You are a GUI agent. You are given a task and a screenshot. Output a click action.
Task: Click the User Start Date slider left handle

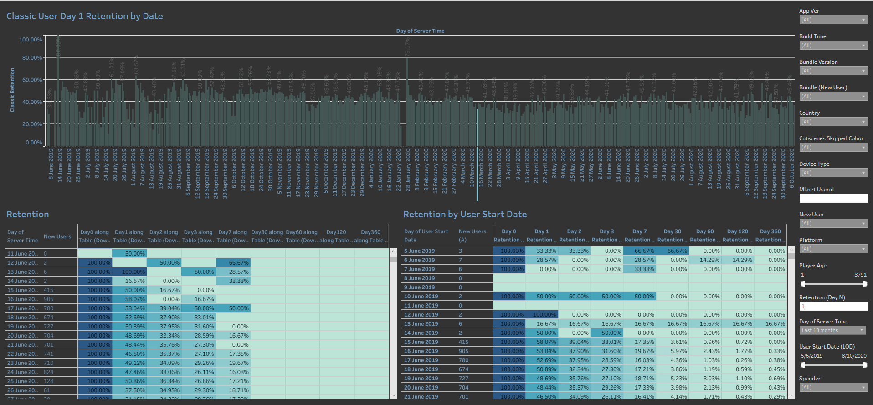pyautogui.click(x=803, y=365)
